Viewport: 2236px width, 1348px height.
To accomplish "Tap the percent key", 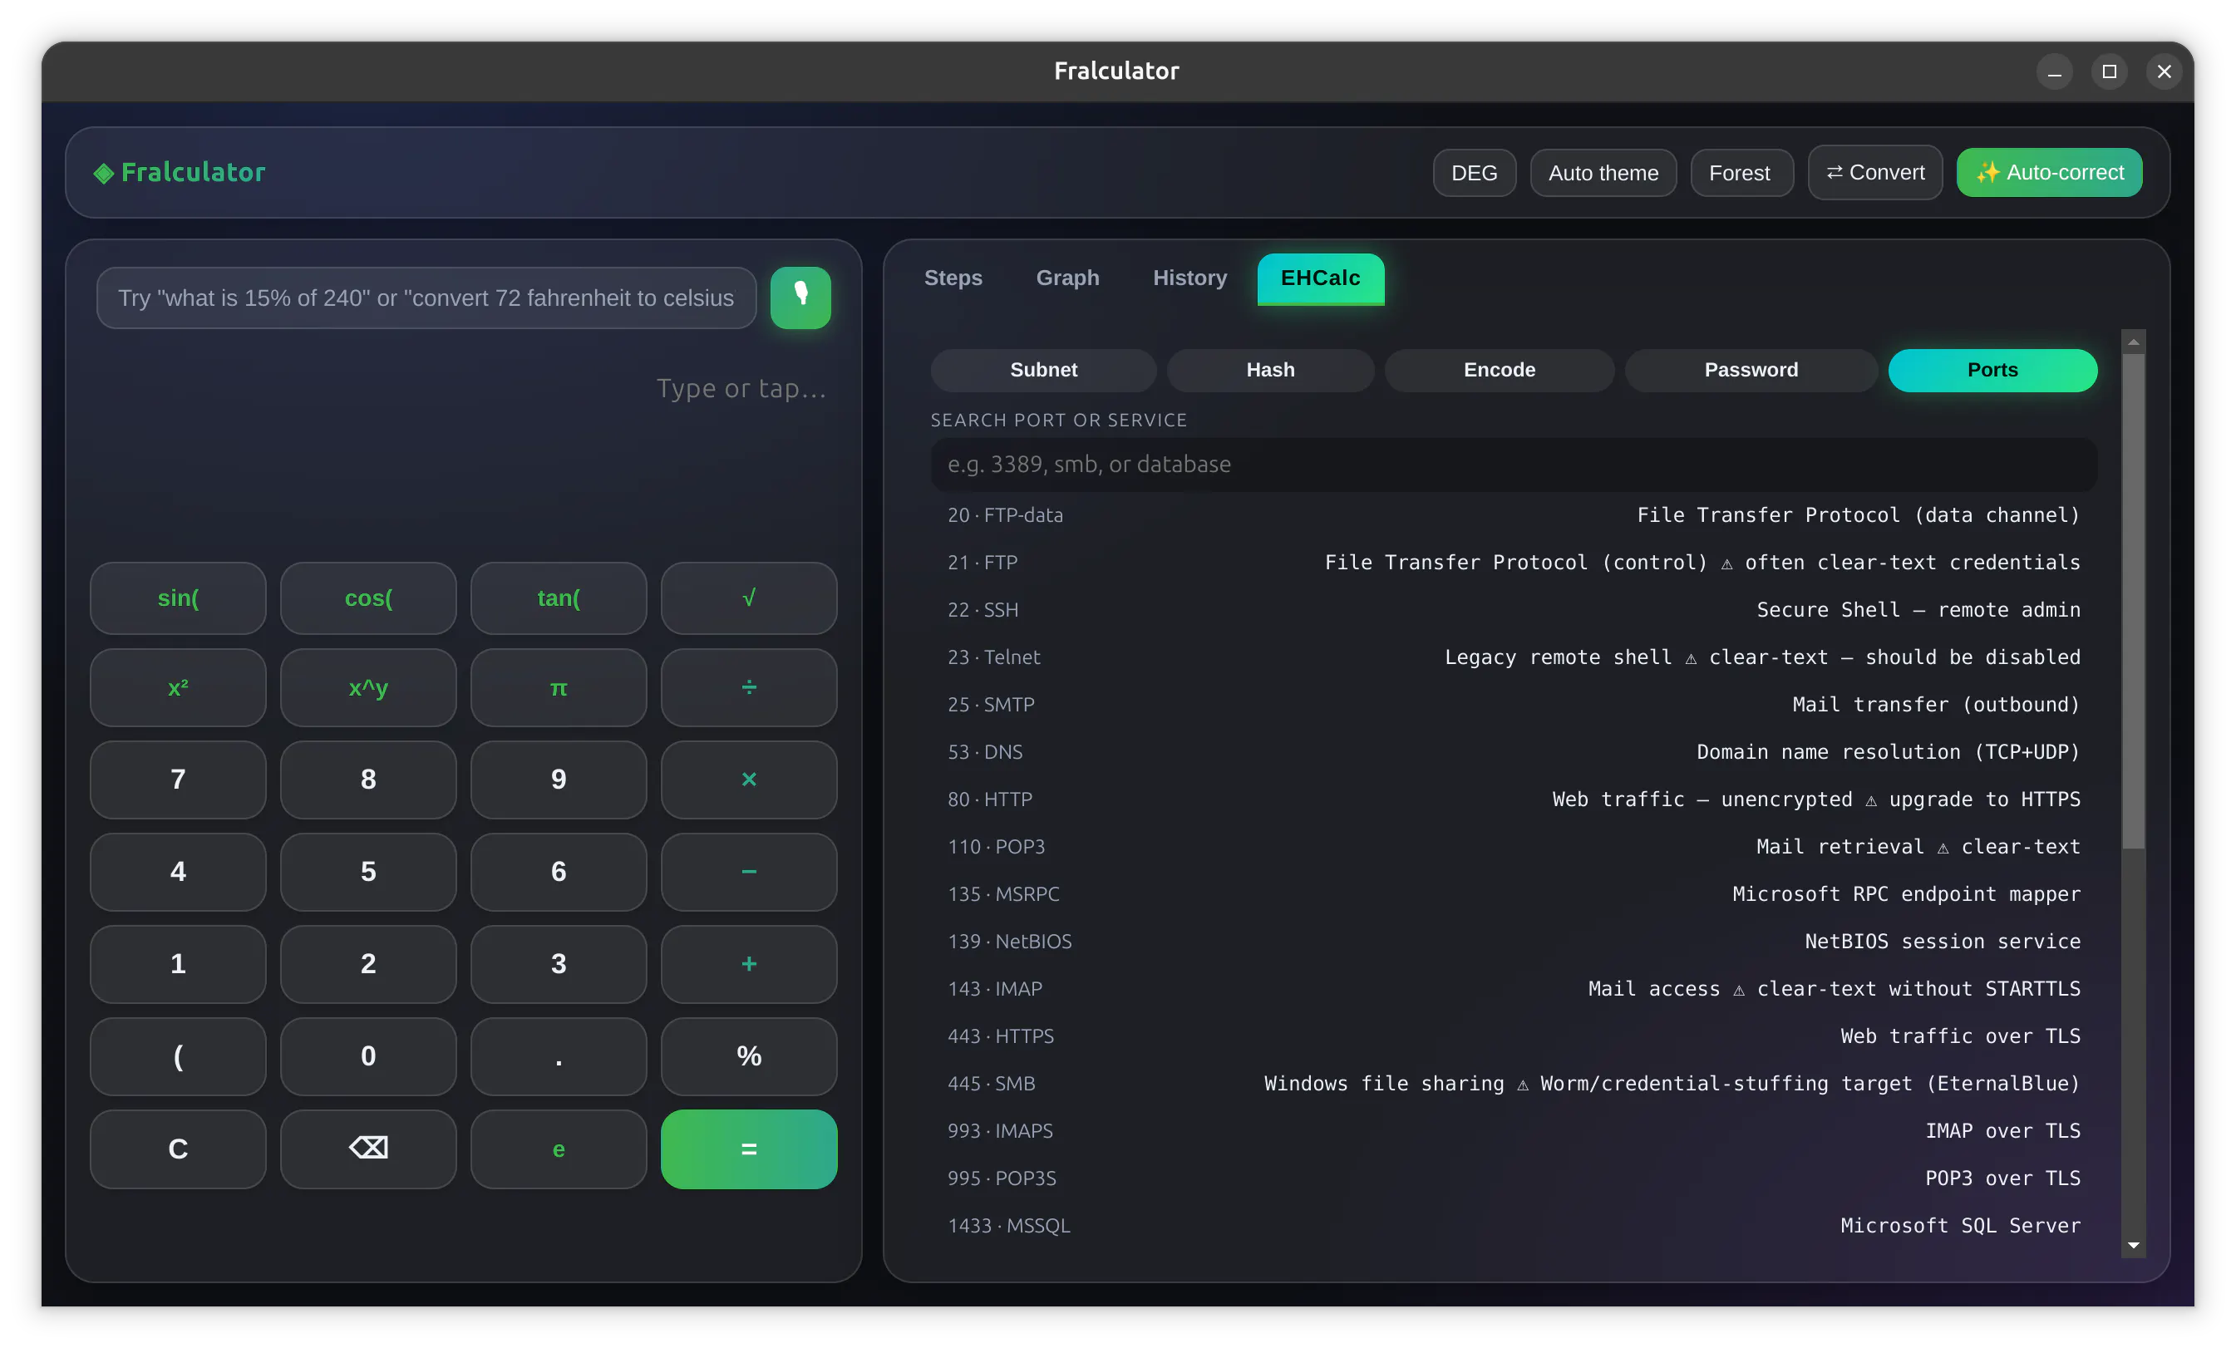I will pos(749,1056).
